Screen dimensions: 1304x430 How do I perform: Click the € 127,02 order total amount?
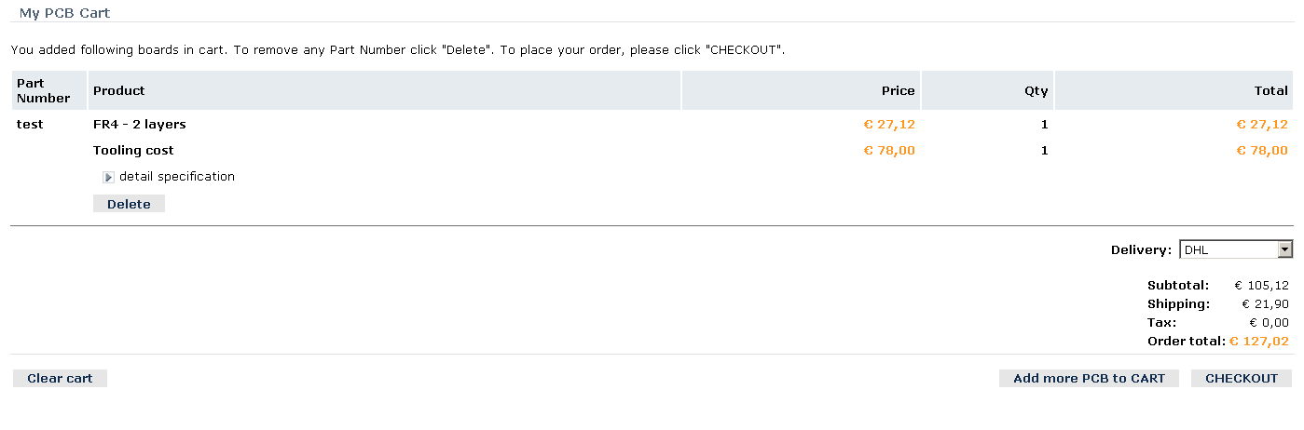pyautogui.click(x=1258, y=342)
